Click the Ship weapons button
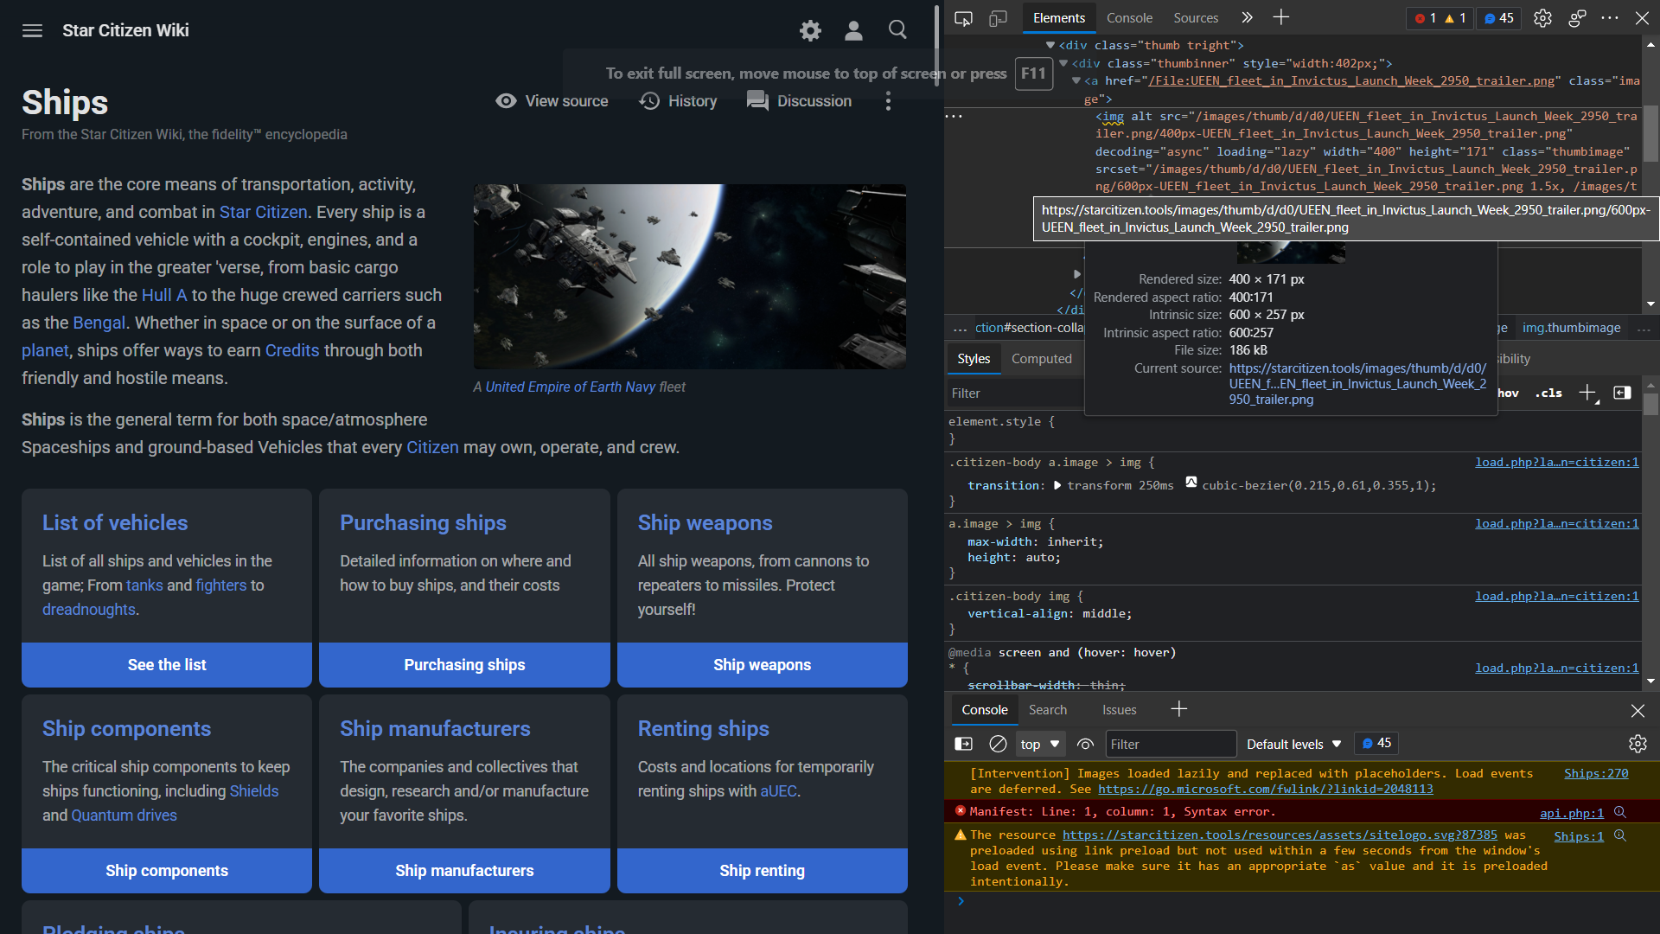This screenshot has height=934, width=1660. (762, 664)
